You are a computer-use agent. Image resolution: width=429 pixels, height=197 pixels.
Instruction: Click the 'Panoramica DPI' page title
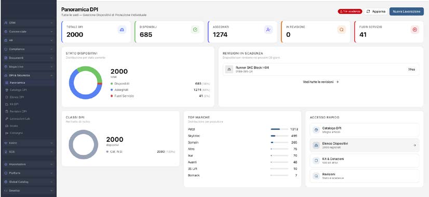(x=79, y=9)
